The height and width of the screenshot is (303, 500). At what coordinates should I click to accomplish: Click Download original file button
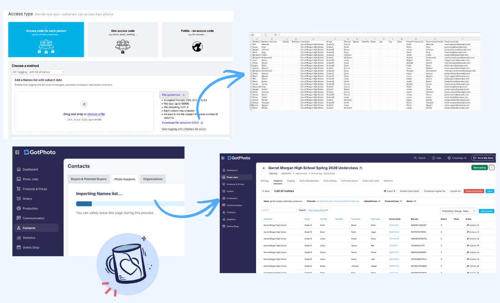[435, 191]
